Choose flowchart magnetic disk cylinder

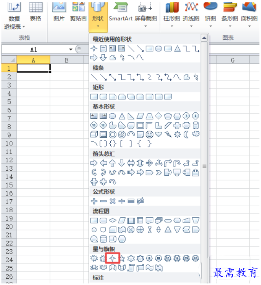click(x=103, y=239)
